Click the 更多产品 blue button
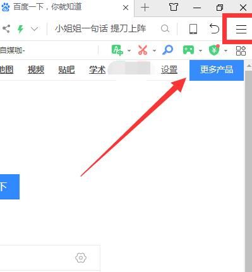This screenshot has height=272, width=252. pos(217,70)
